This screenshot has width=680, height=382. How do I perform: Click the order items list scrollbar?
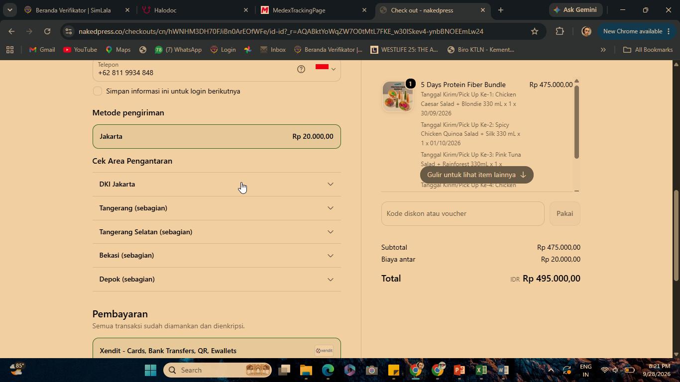click(576, 122)
